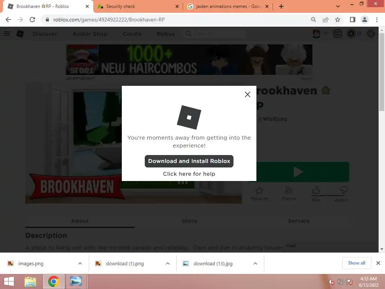Viewport: 385px width, 289px height.
Task: Open the images.png download
Action: [x=31, y=263]
